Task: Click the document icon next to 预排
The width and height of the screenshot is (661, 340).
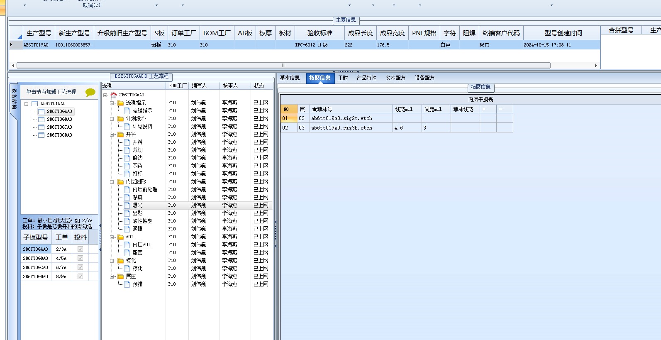Action: click(x=127, y=284)
